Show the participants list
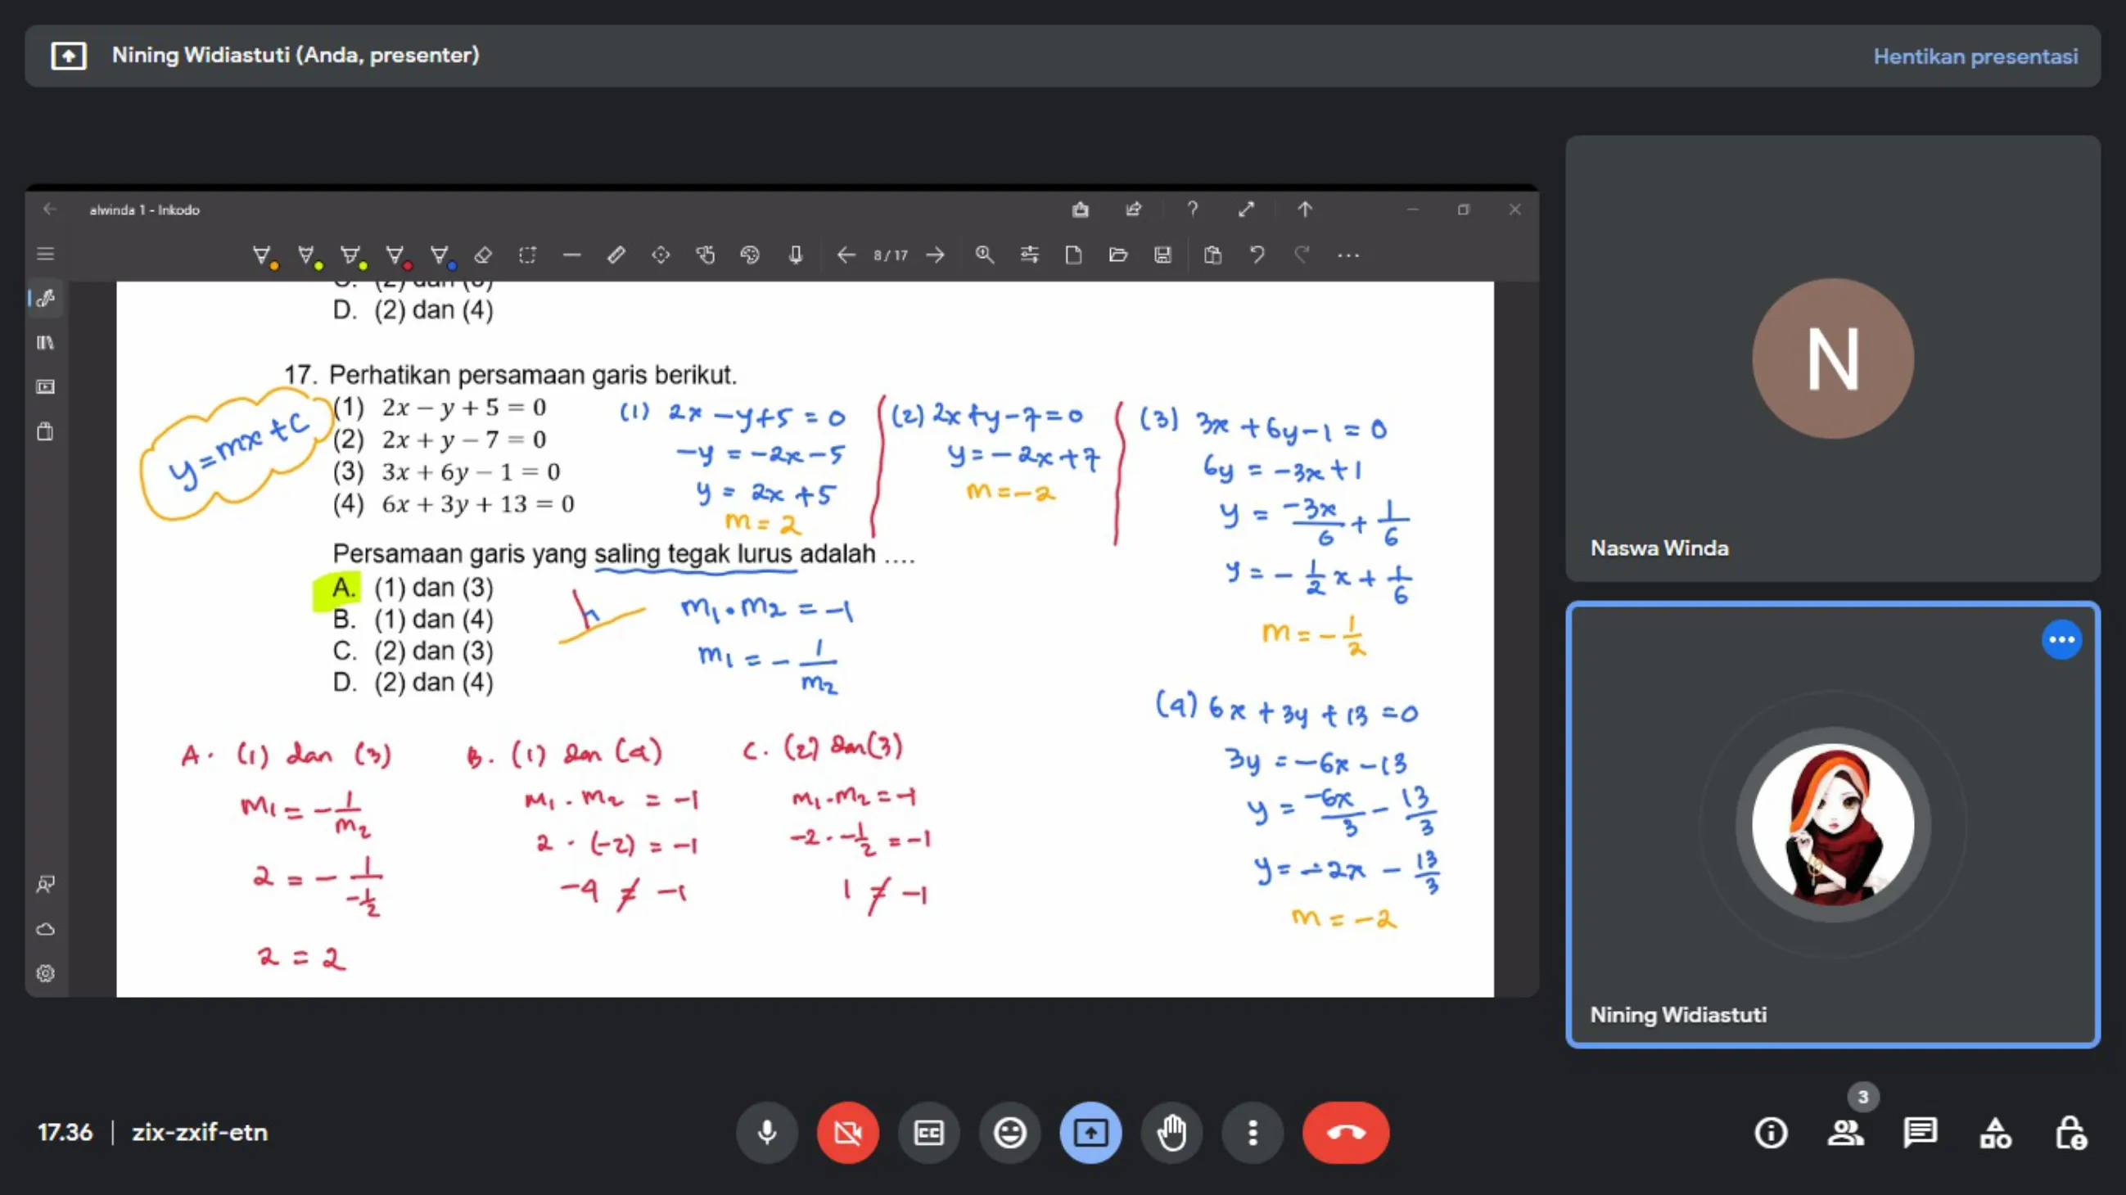2126x1195 pixels. pos(1845,1132)
